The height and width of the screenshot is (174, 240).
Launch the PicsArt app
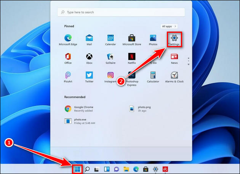click(68, 77)
